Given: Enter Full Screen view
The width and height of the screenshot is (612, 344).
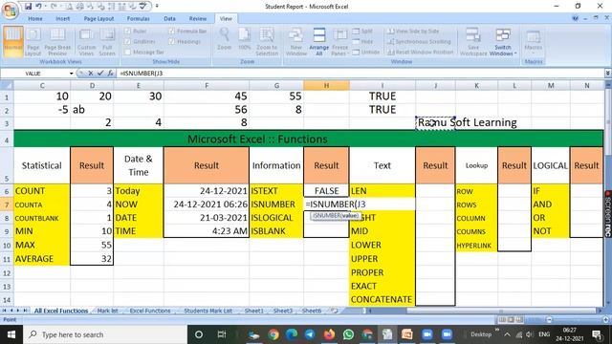Looking at the screenshot, I should pos(107,42).
